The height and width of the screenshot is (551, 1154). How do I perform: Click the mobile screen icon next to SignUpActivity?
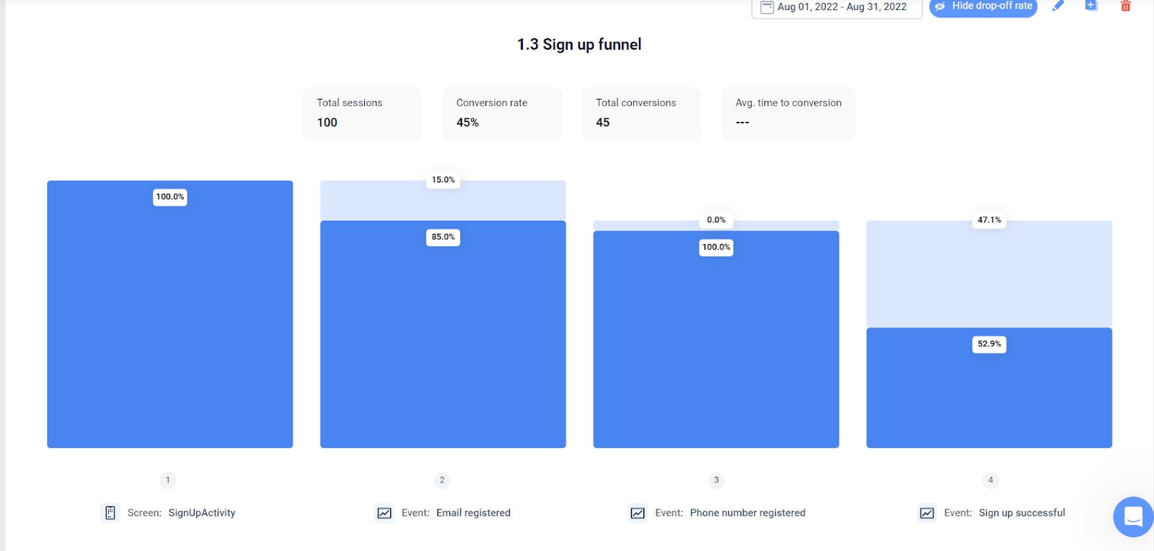click(110, 513)
